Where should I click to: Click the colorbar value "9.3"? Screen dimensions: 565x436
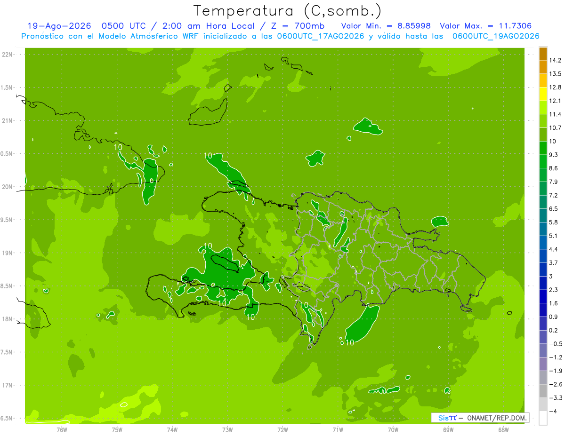point(554,155)
